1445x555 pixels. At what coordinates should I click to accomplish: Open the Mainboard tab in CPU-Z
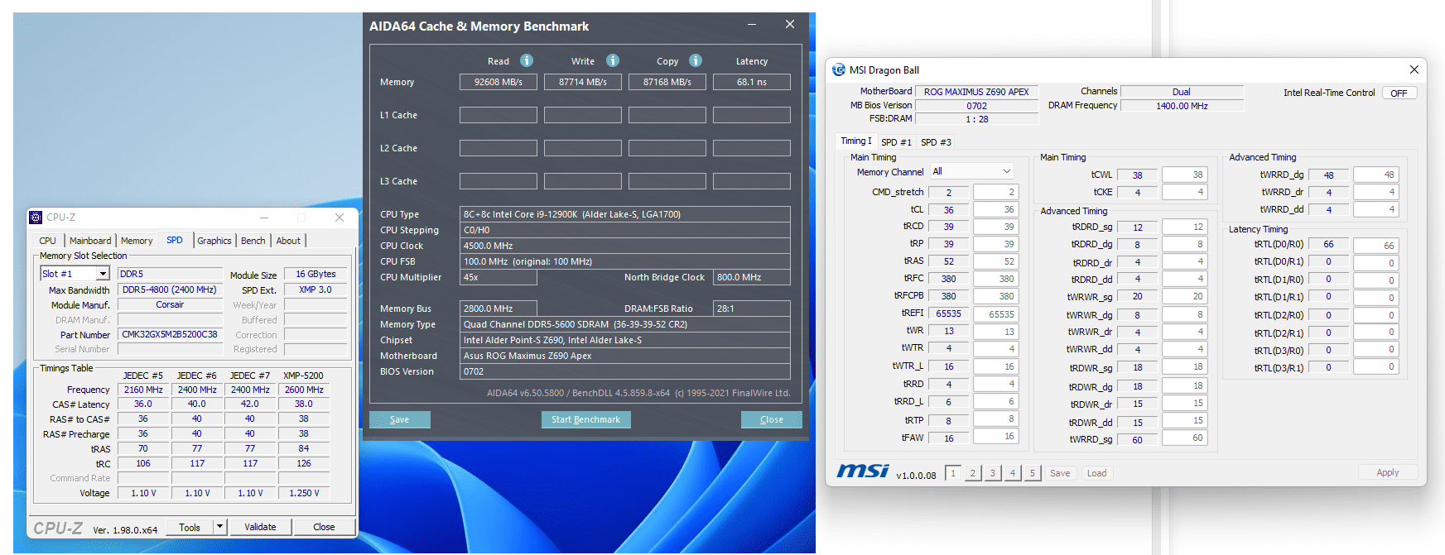click(90, 241)
